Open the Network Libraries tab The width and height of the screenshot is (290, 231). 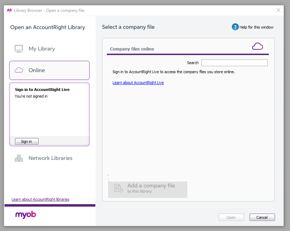tap(49, 158)
